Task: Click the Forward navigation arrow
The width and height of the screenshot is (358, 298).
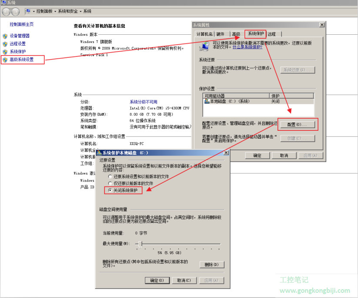Action: click(x=15, y=12)
